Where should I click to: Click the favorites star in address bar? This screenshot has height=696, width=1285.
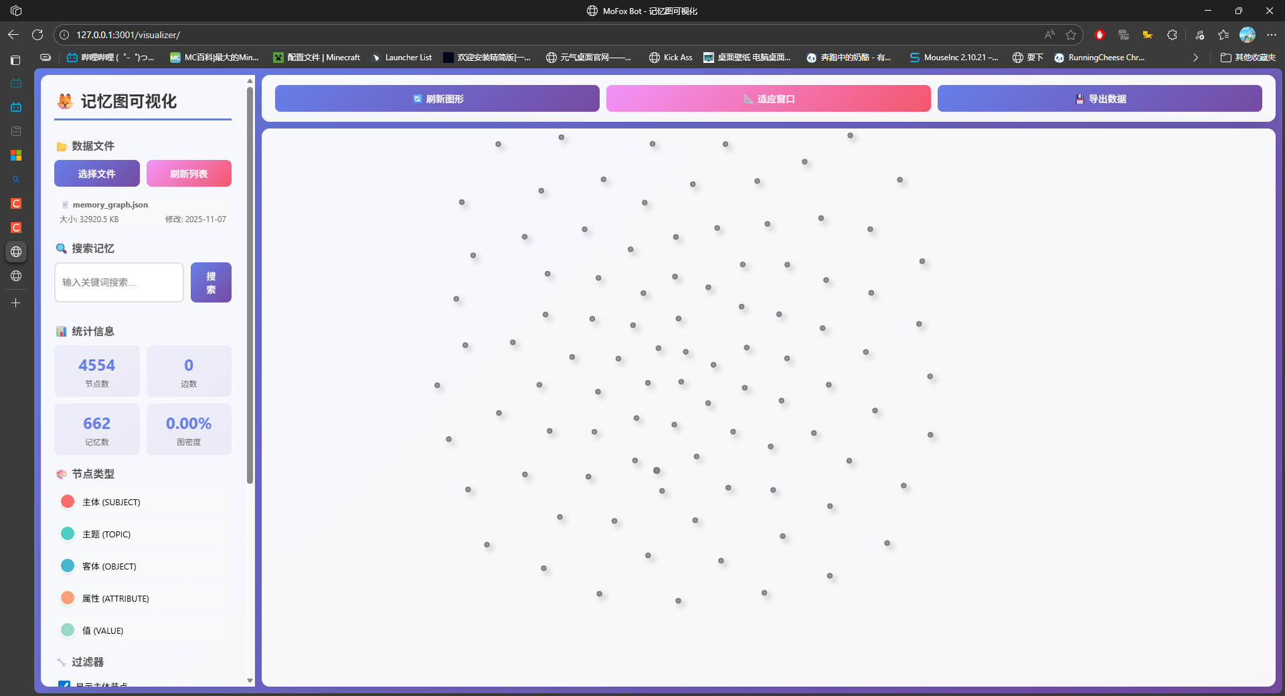coord(1071,35)
